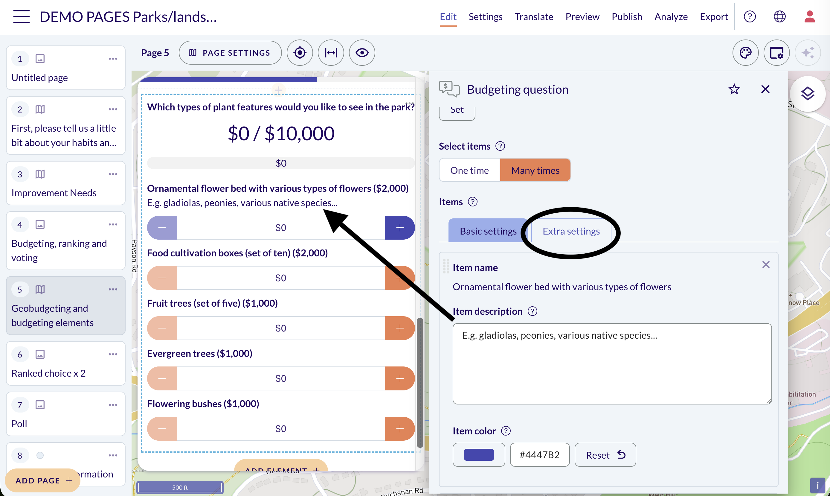
Task: Open options menu for Ranked choice x 2
Action: [x=113, y=354]
